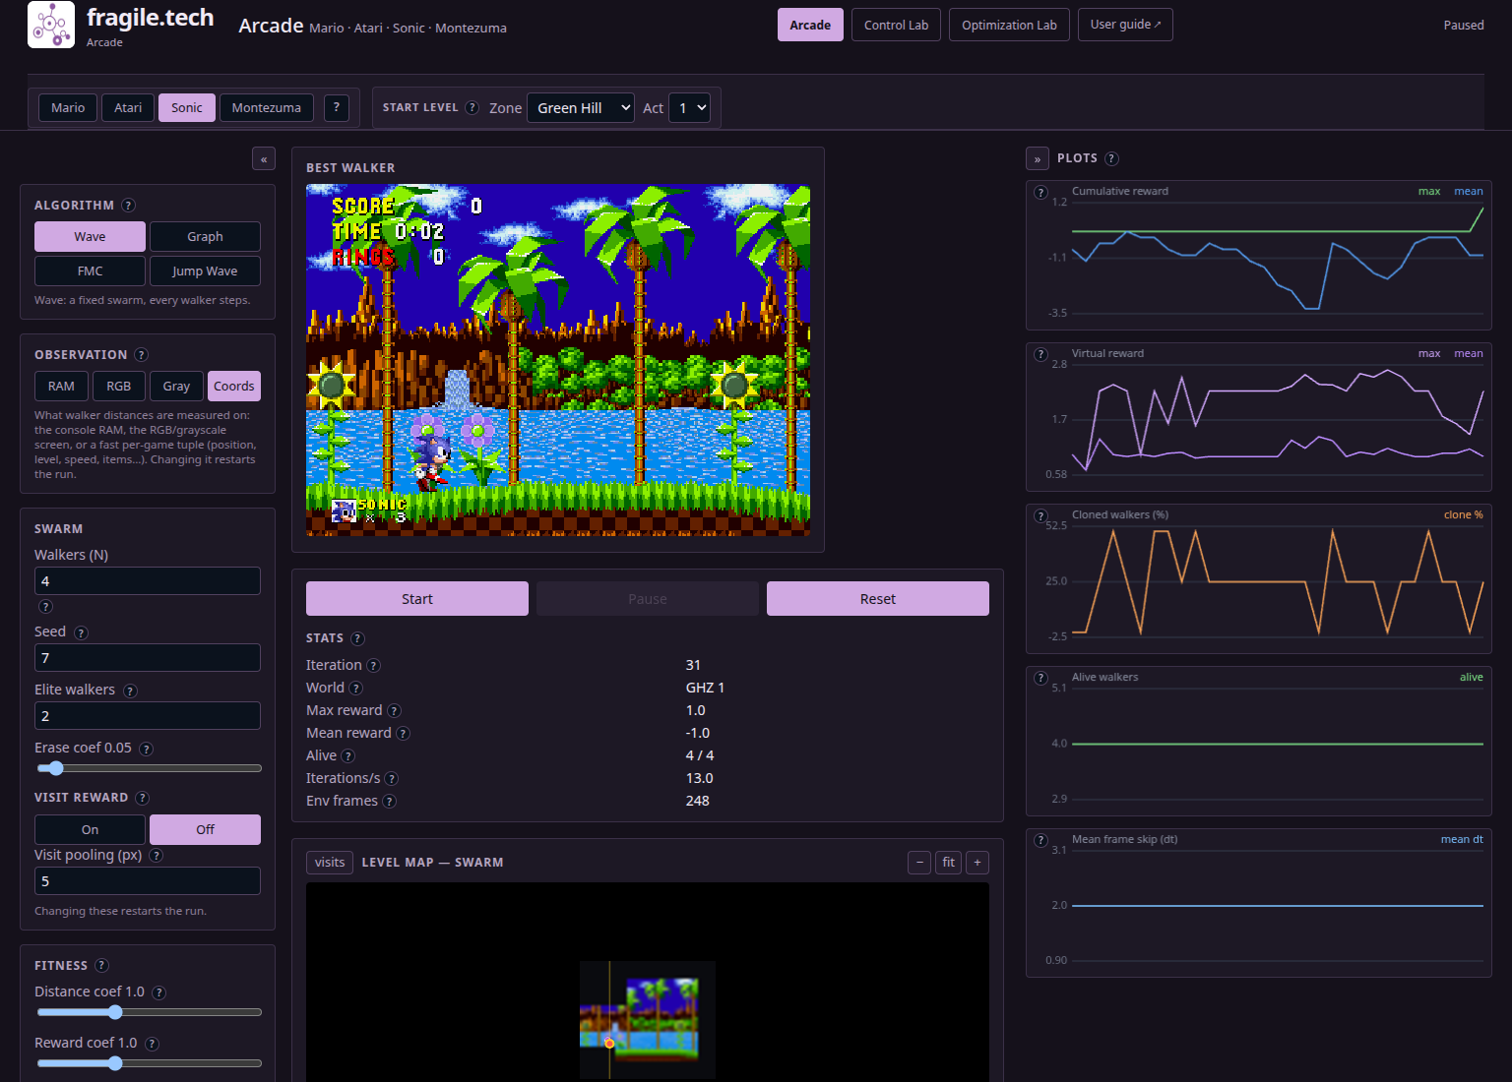
Task: Toggle visits button on level map
Action: click(x=330, y=863)
